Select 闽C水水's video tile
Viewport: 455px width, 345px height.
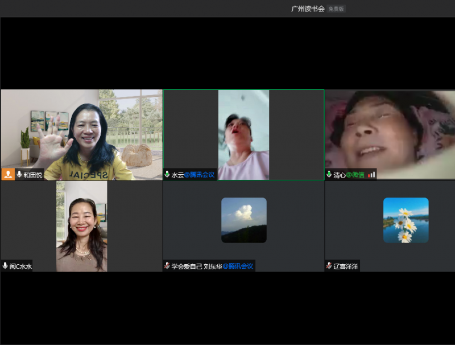pos(81,226)
